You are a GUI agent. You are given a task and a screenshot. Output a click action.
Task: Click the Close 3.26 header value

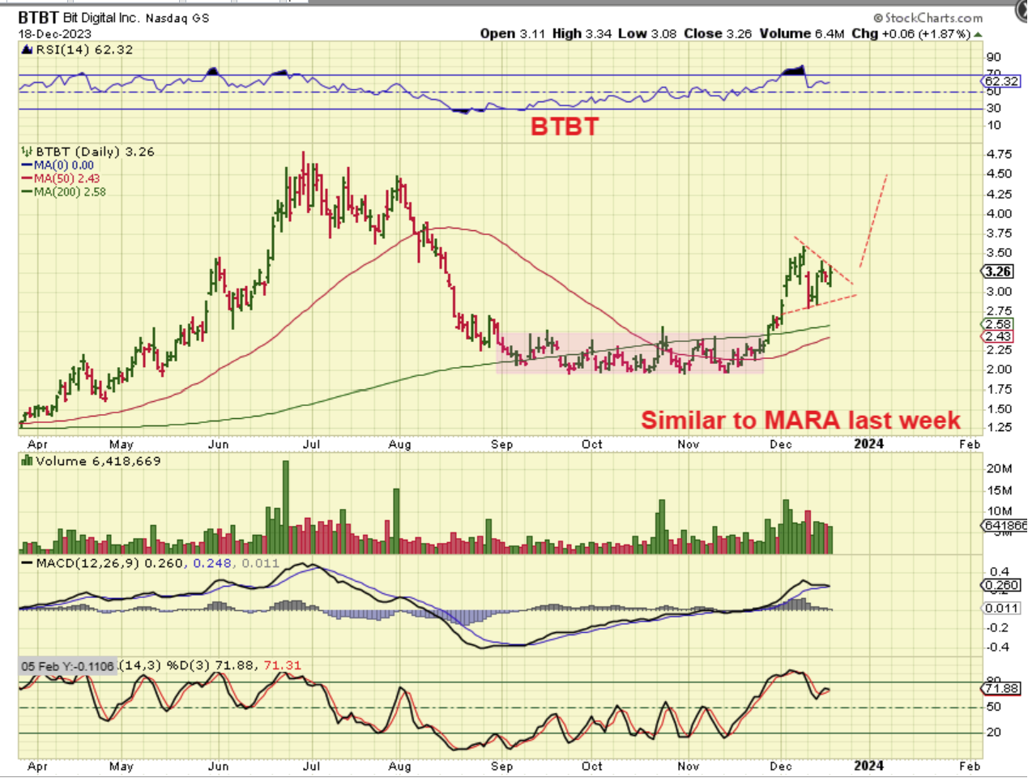point(718,33)
